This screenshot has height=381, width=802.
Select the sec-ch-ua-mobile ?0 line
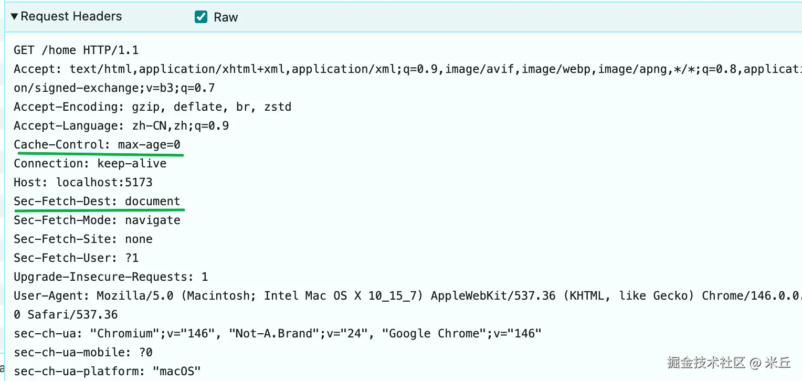[x=83, y=353]
